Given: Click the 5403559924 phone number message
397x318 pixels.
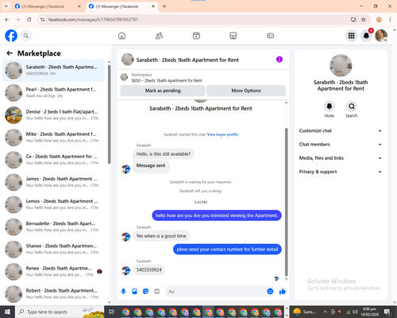Looking at the screenshot, I should pos(148,270).
